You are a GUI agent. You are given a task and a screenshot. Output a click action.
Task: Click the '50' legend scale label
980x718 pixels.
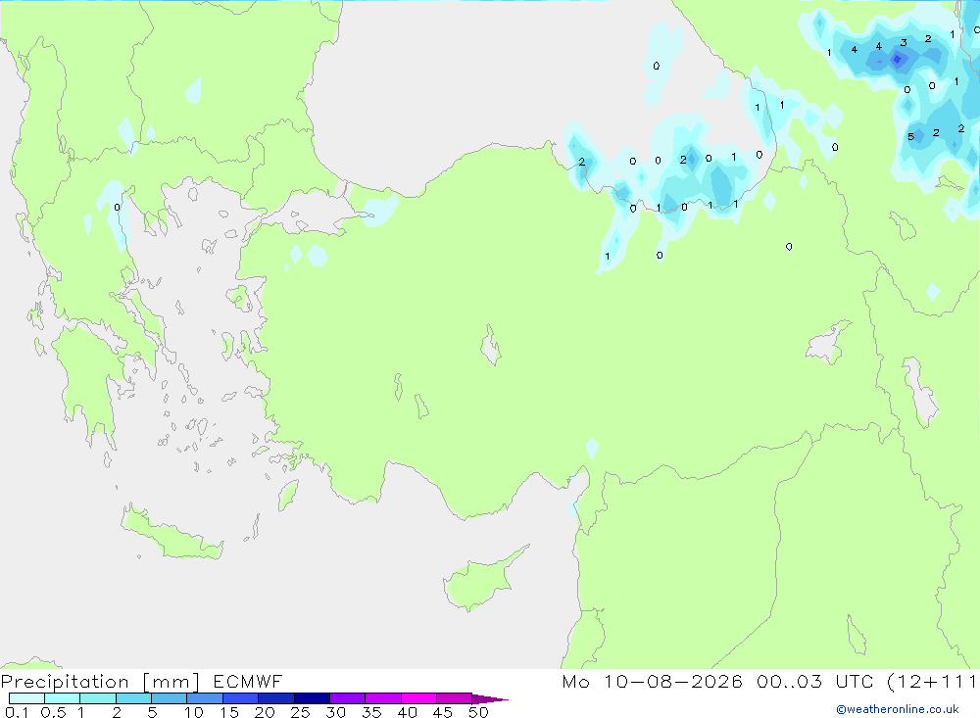pyautogui.click(x=478, y=712)
